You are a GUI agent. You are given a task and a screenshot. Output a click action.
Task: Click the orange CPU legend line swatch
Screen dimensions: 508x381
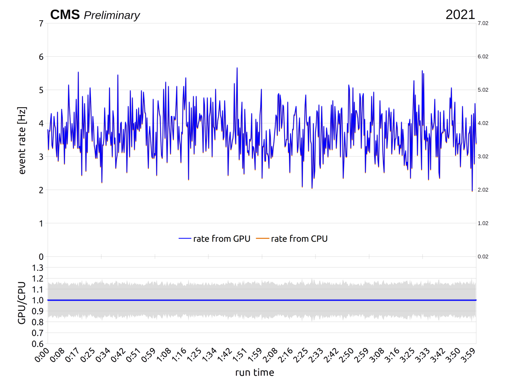[x=263, y=239]
